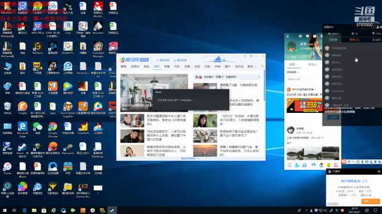Switch to 军事 tab in Tencent news window

click(x=167, y=67)
